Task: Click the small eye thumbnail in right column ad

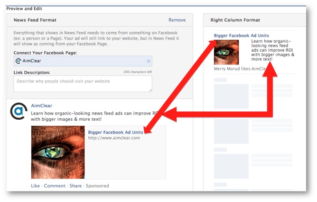Action: tap(226, 52)
